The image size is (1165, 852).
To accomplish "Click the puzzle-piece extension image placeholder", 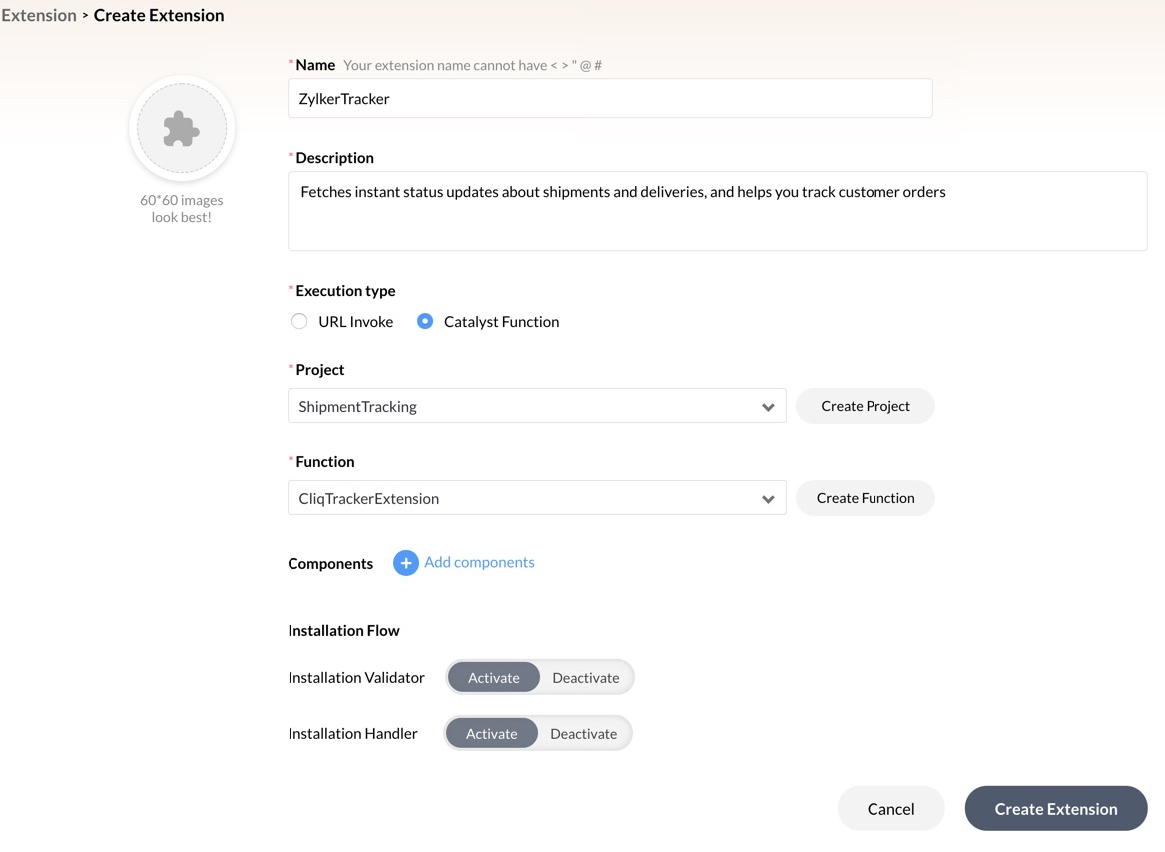I will click(182, 129).
